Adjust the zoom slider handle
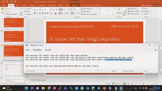This screenshot has height=91, width=162. coord(144,84)
